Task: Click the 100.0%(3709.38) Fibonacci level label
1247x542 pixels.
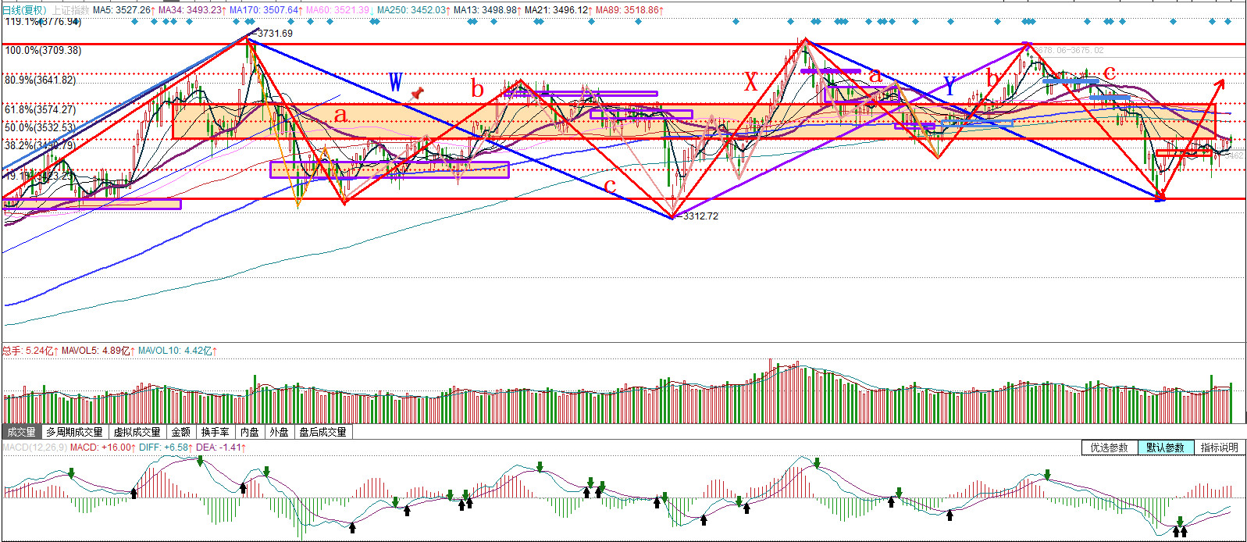Action: tap(43, 50)
